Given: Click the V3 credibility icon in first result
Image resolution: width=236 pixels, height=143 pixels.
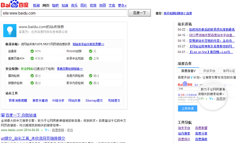Looking at the screenshot, I should (47, 130).
